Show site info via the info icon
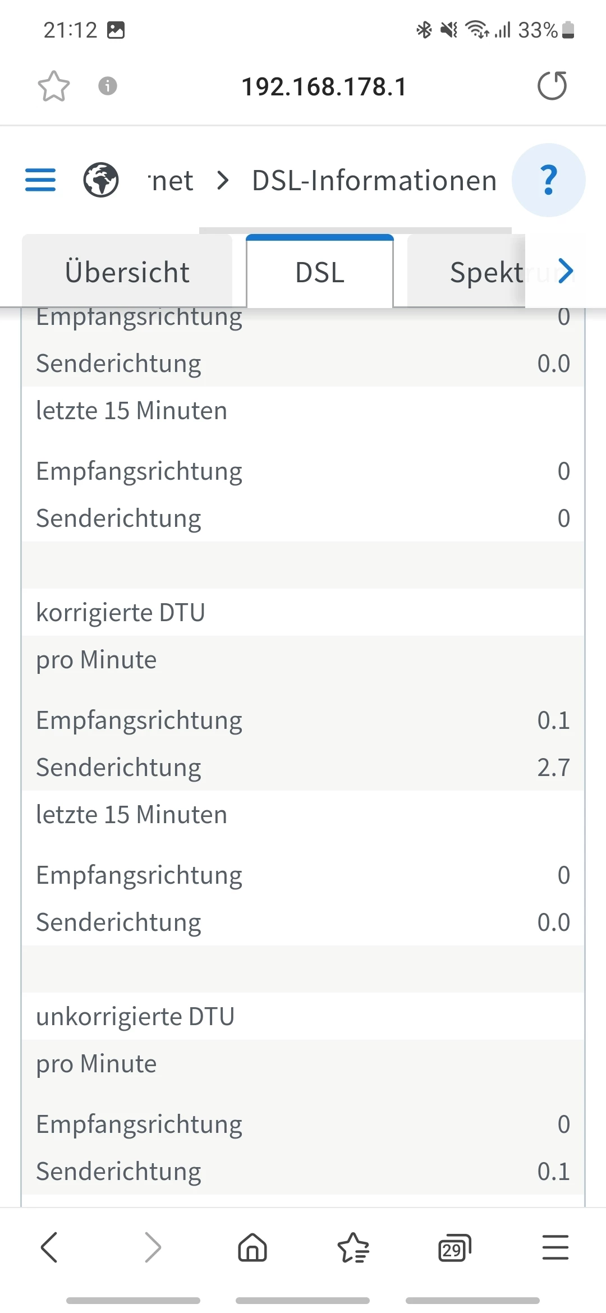This screenshot has height=1313, width=606. point(108,86)
